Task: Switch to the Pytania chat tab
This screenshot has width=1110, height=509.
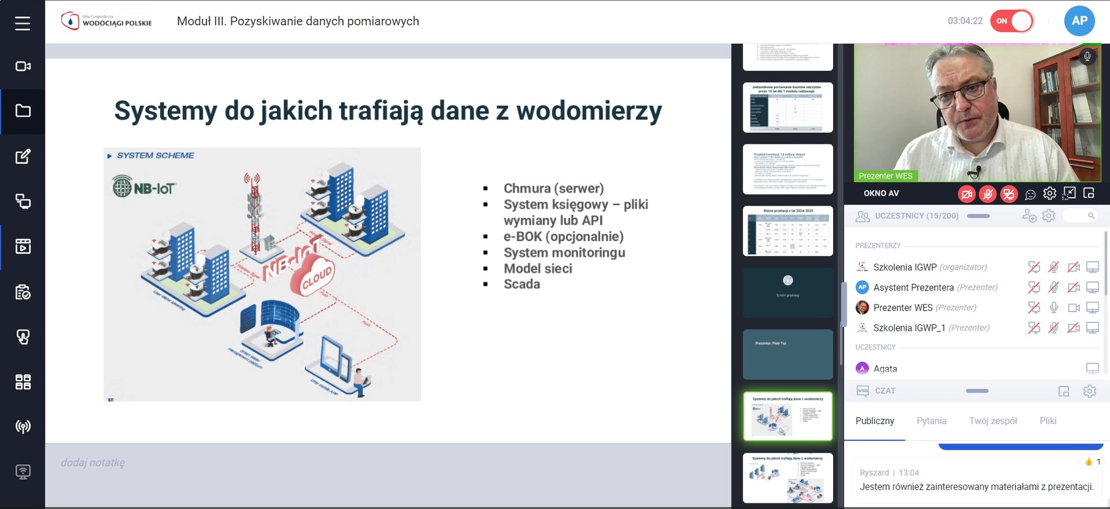Action: pyautogui.click(x=931, y=421)
